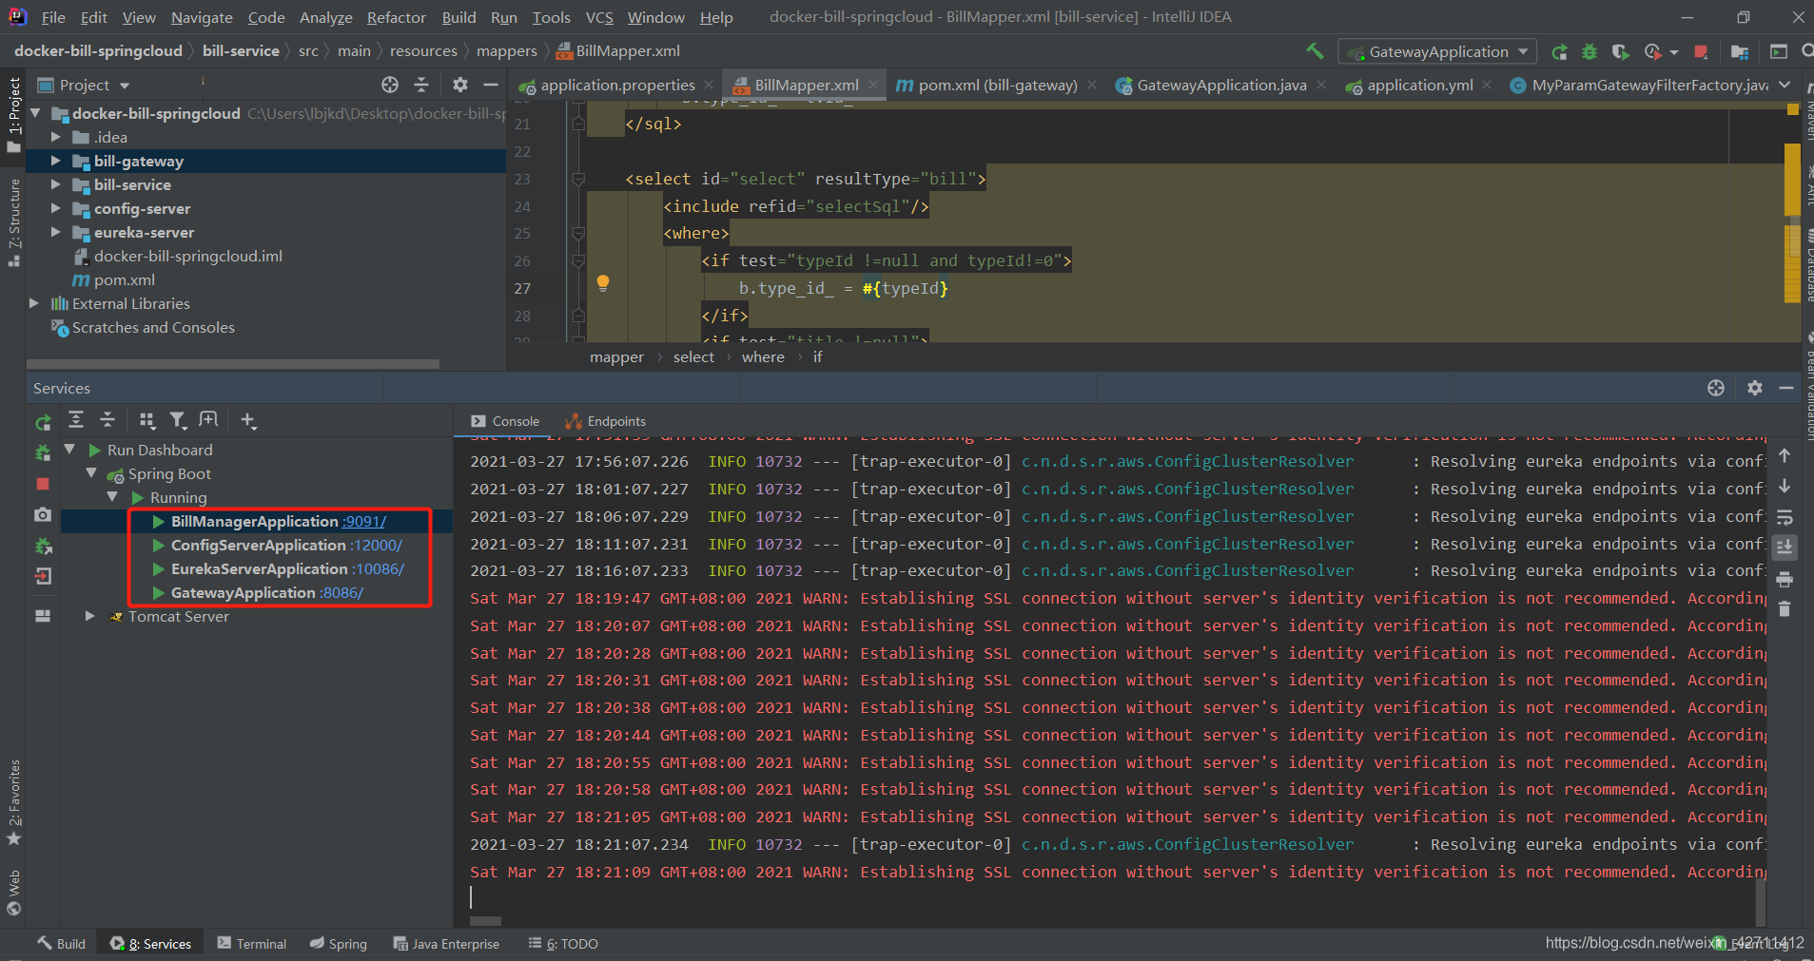Click 'resources' in the navigation breadcrumb
This screenshot has width=1814, height=961.
point(423,51)
